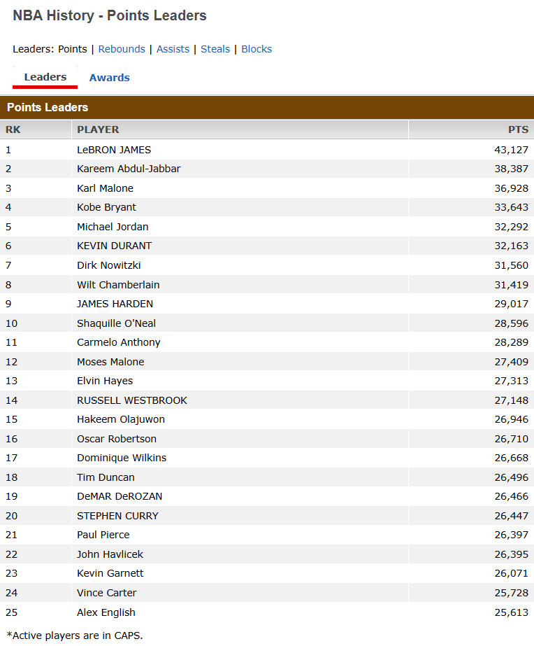The width and height of the screenshot is (534, 646).
Task: Click the 28,289 points value
Action: [x=512, y=342]
